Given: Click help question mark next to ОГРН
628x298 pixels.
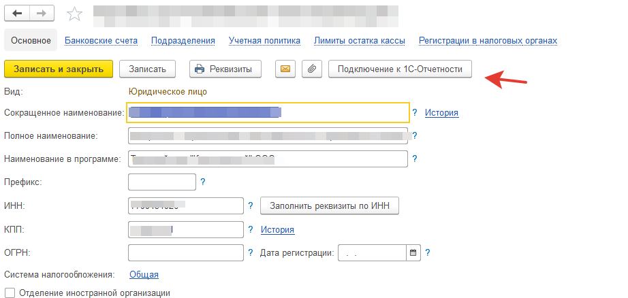Looking at the screenshot, I should [251, 252].
